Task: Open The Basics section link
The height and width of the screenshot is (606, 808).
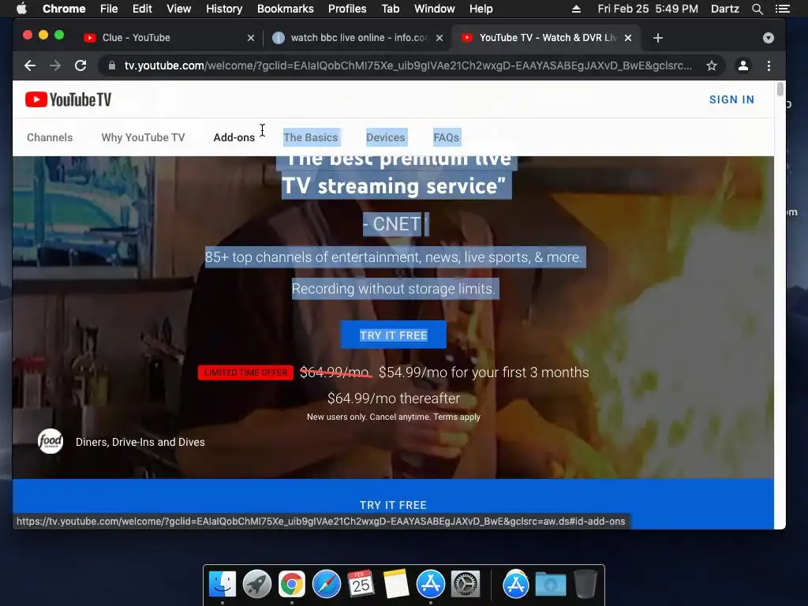Action: [x=310, y=137]
